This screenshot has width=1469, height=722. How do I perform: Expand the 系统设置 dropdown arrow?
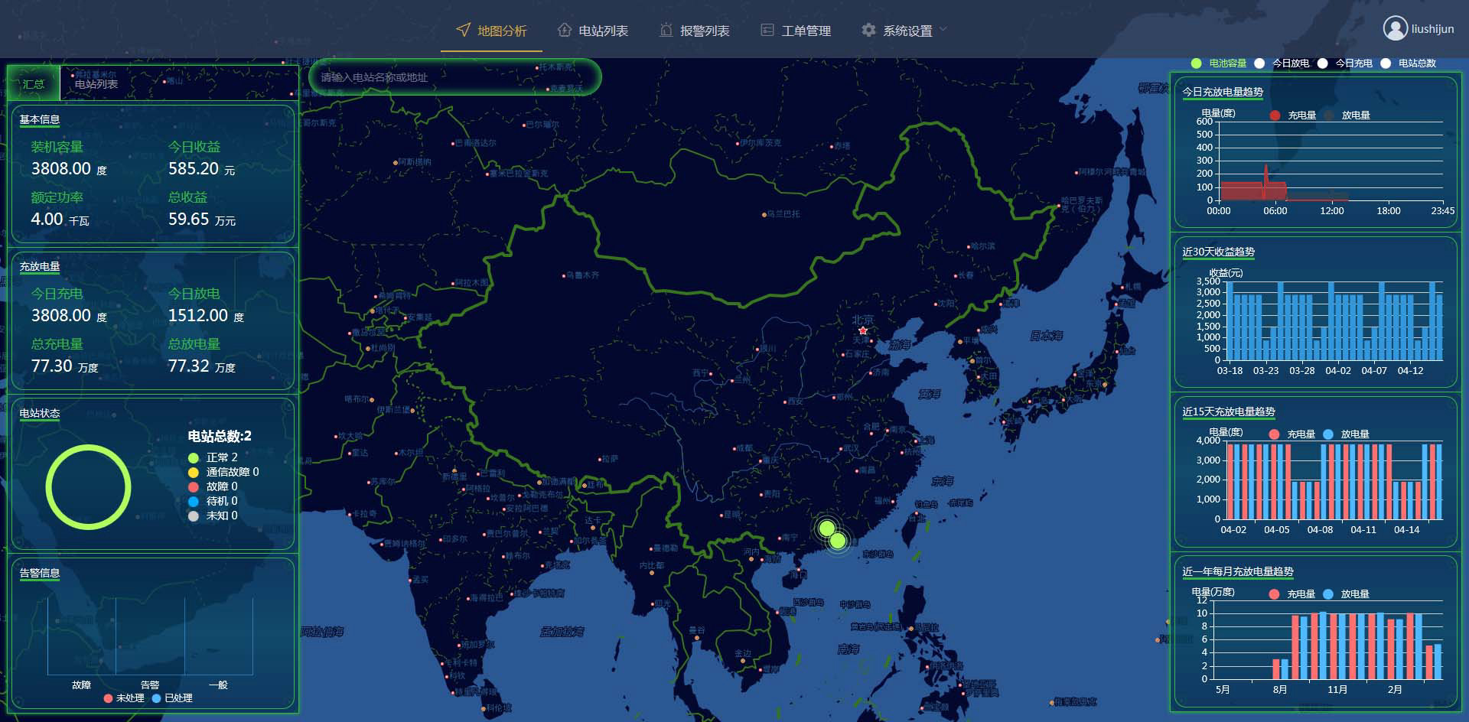click(x=943, y=30)
